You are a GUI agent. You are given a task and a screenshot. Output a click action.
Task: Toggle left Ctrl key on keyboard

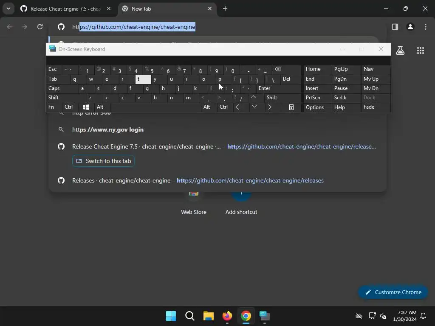tap(71, 107)
